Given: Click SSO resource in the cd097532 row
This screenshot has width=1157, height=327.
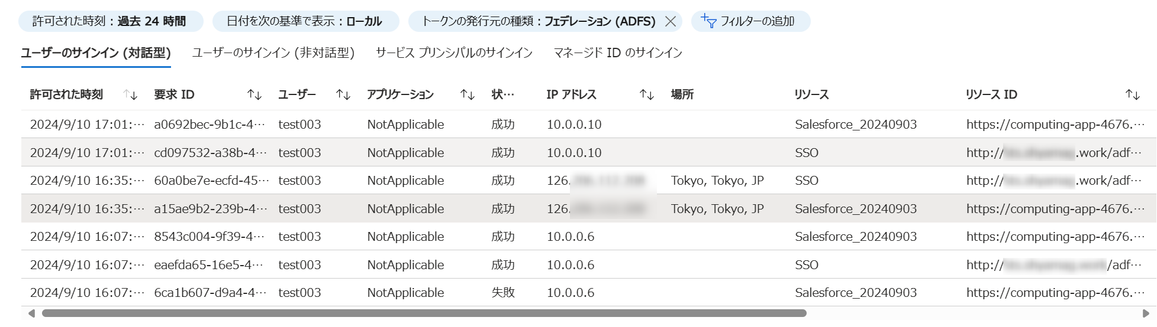Looking at the screenshot, I should 807,153.
